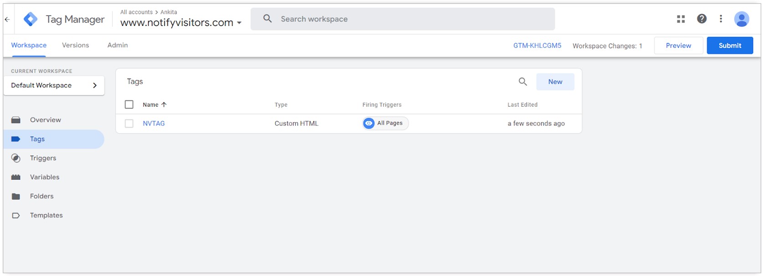Click the user account avatar
Viewport: 764px width, 276px height.
742,19
